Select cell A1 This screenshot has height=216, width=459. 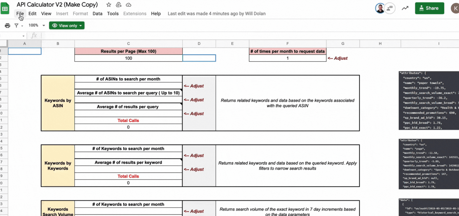tap(24, 51)
